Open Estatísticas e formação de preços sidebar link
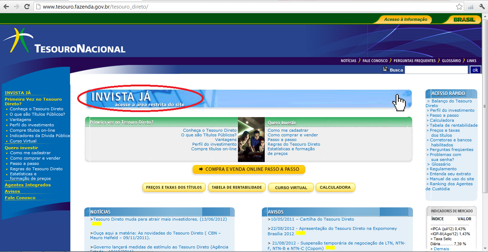488x252 pixels. [30, 176]
